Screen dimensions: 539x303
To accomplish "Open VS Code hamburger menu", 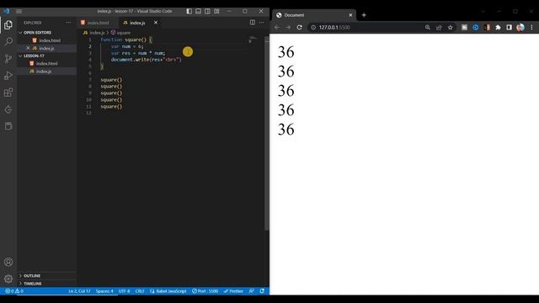I will coord(19,11).
